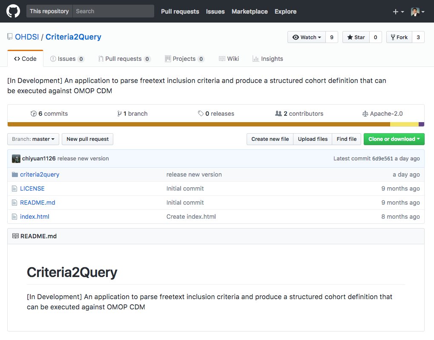Click the yellow language bar segment

tap(404, 125)
